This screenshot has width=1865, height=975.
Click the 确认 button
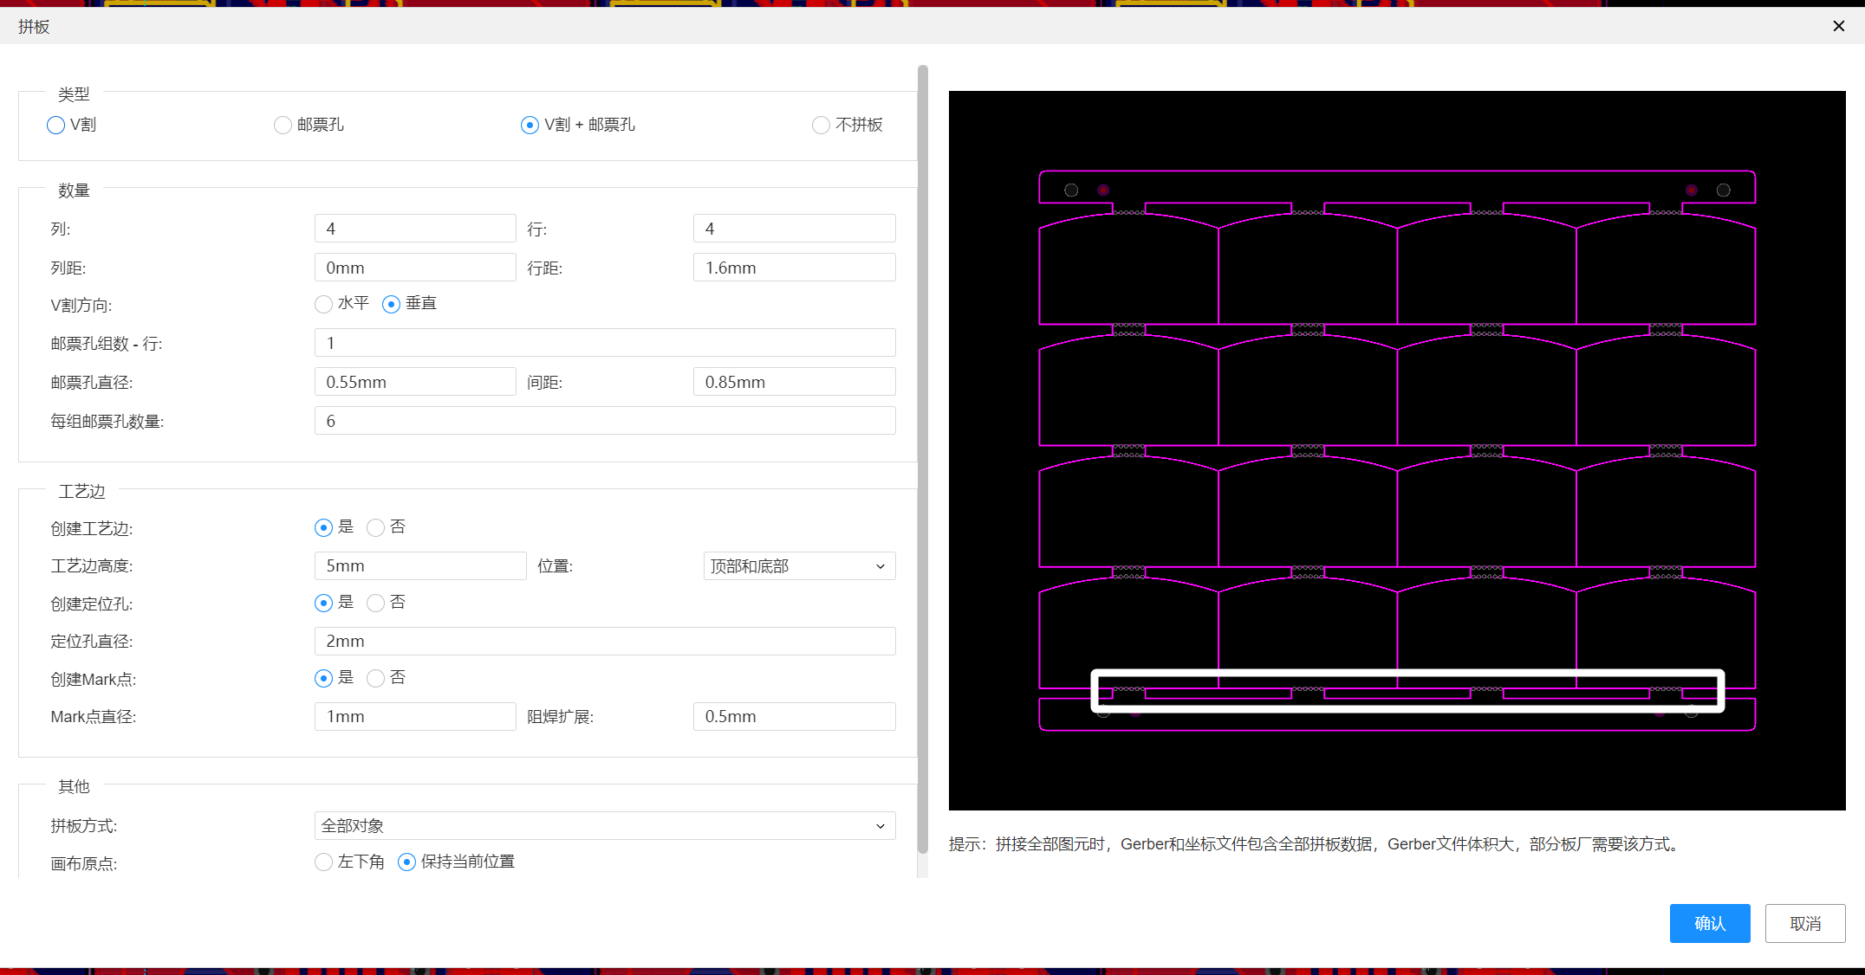(x=1709, y=923)
